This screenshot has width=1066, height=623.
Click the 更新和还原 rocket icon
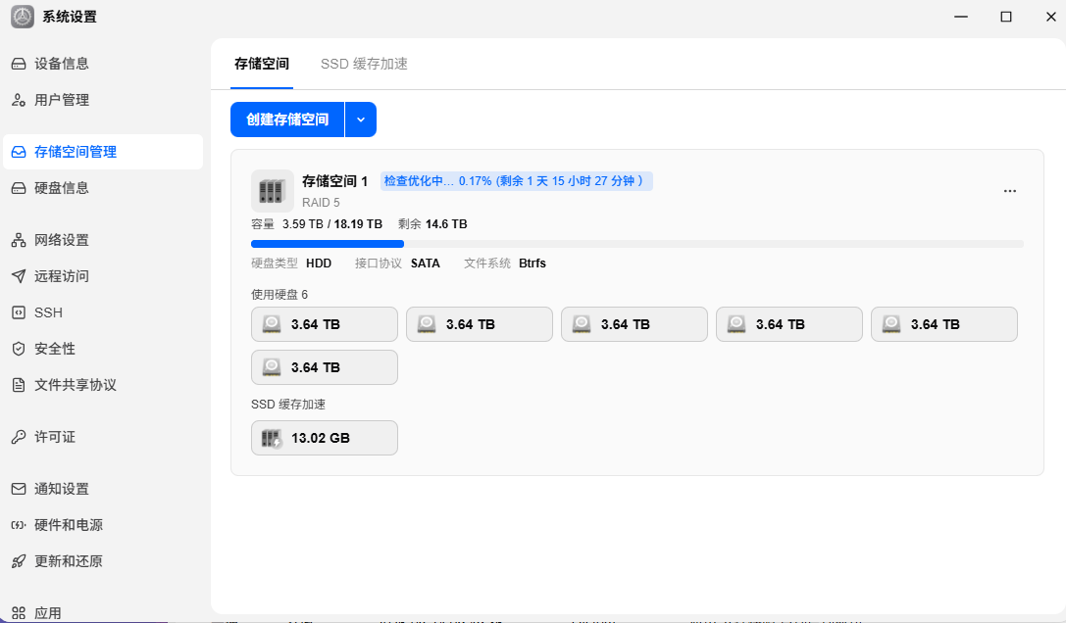pos(19,561)
